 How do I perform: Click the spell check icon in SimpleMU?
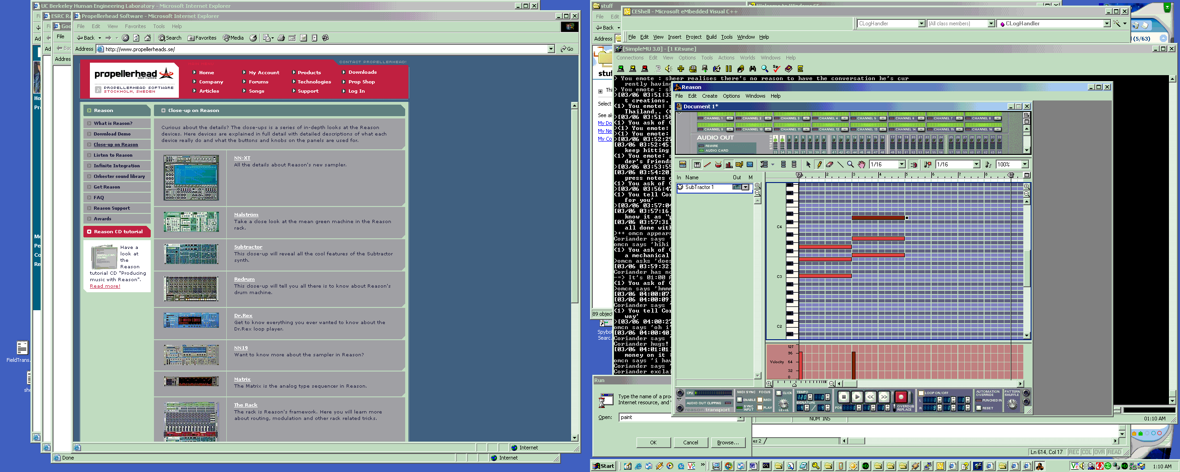click(776, 69)
